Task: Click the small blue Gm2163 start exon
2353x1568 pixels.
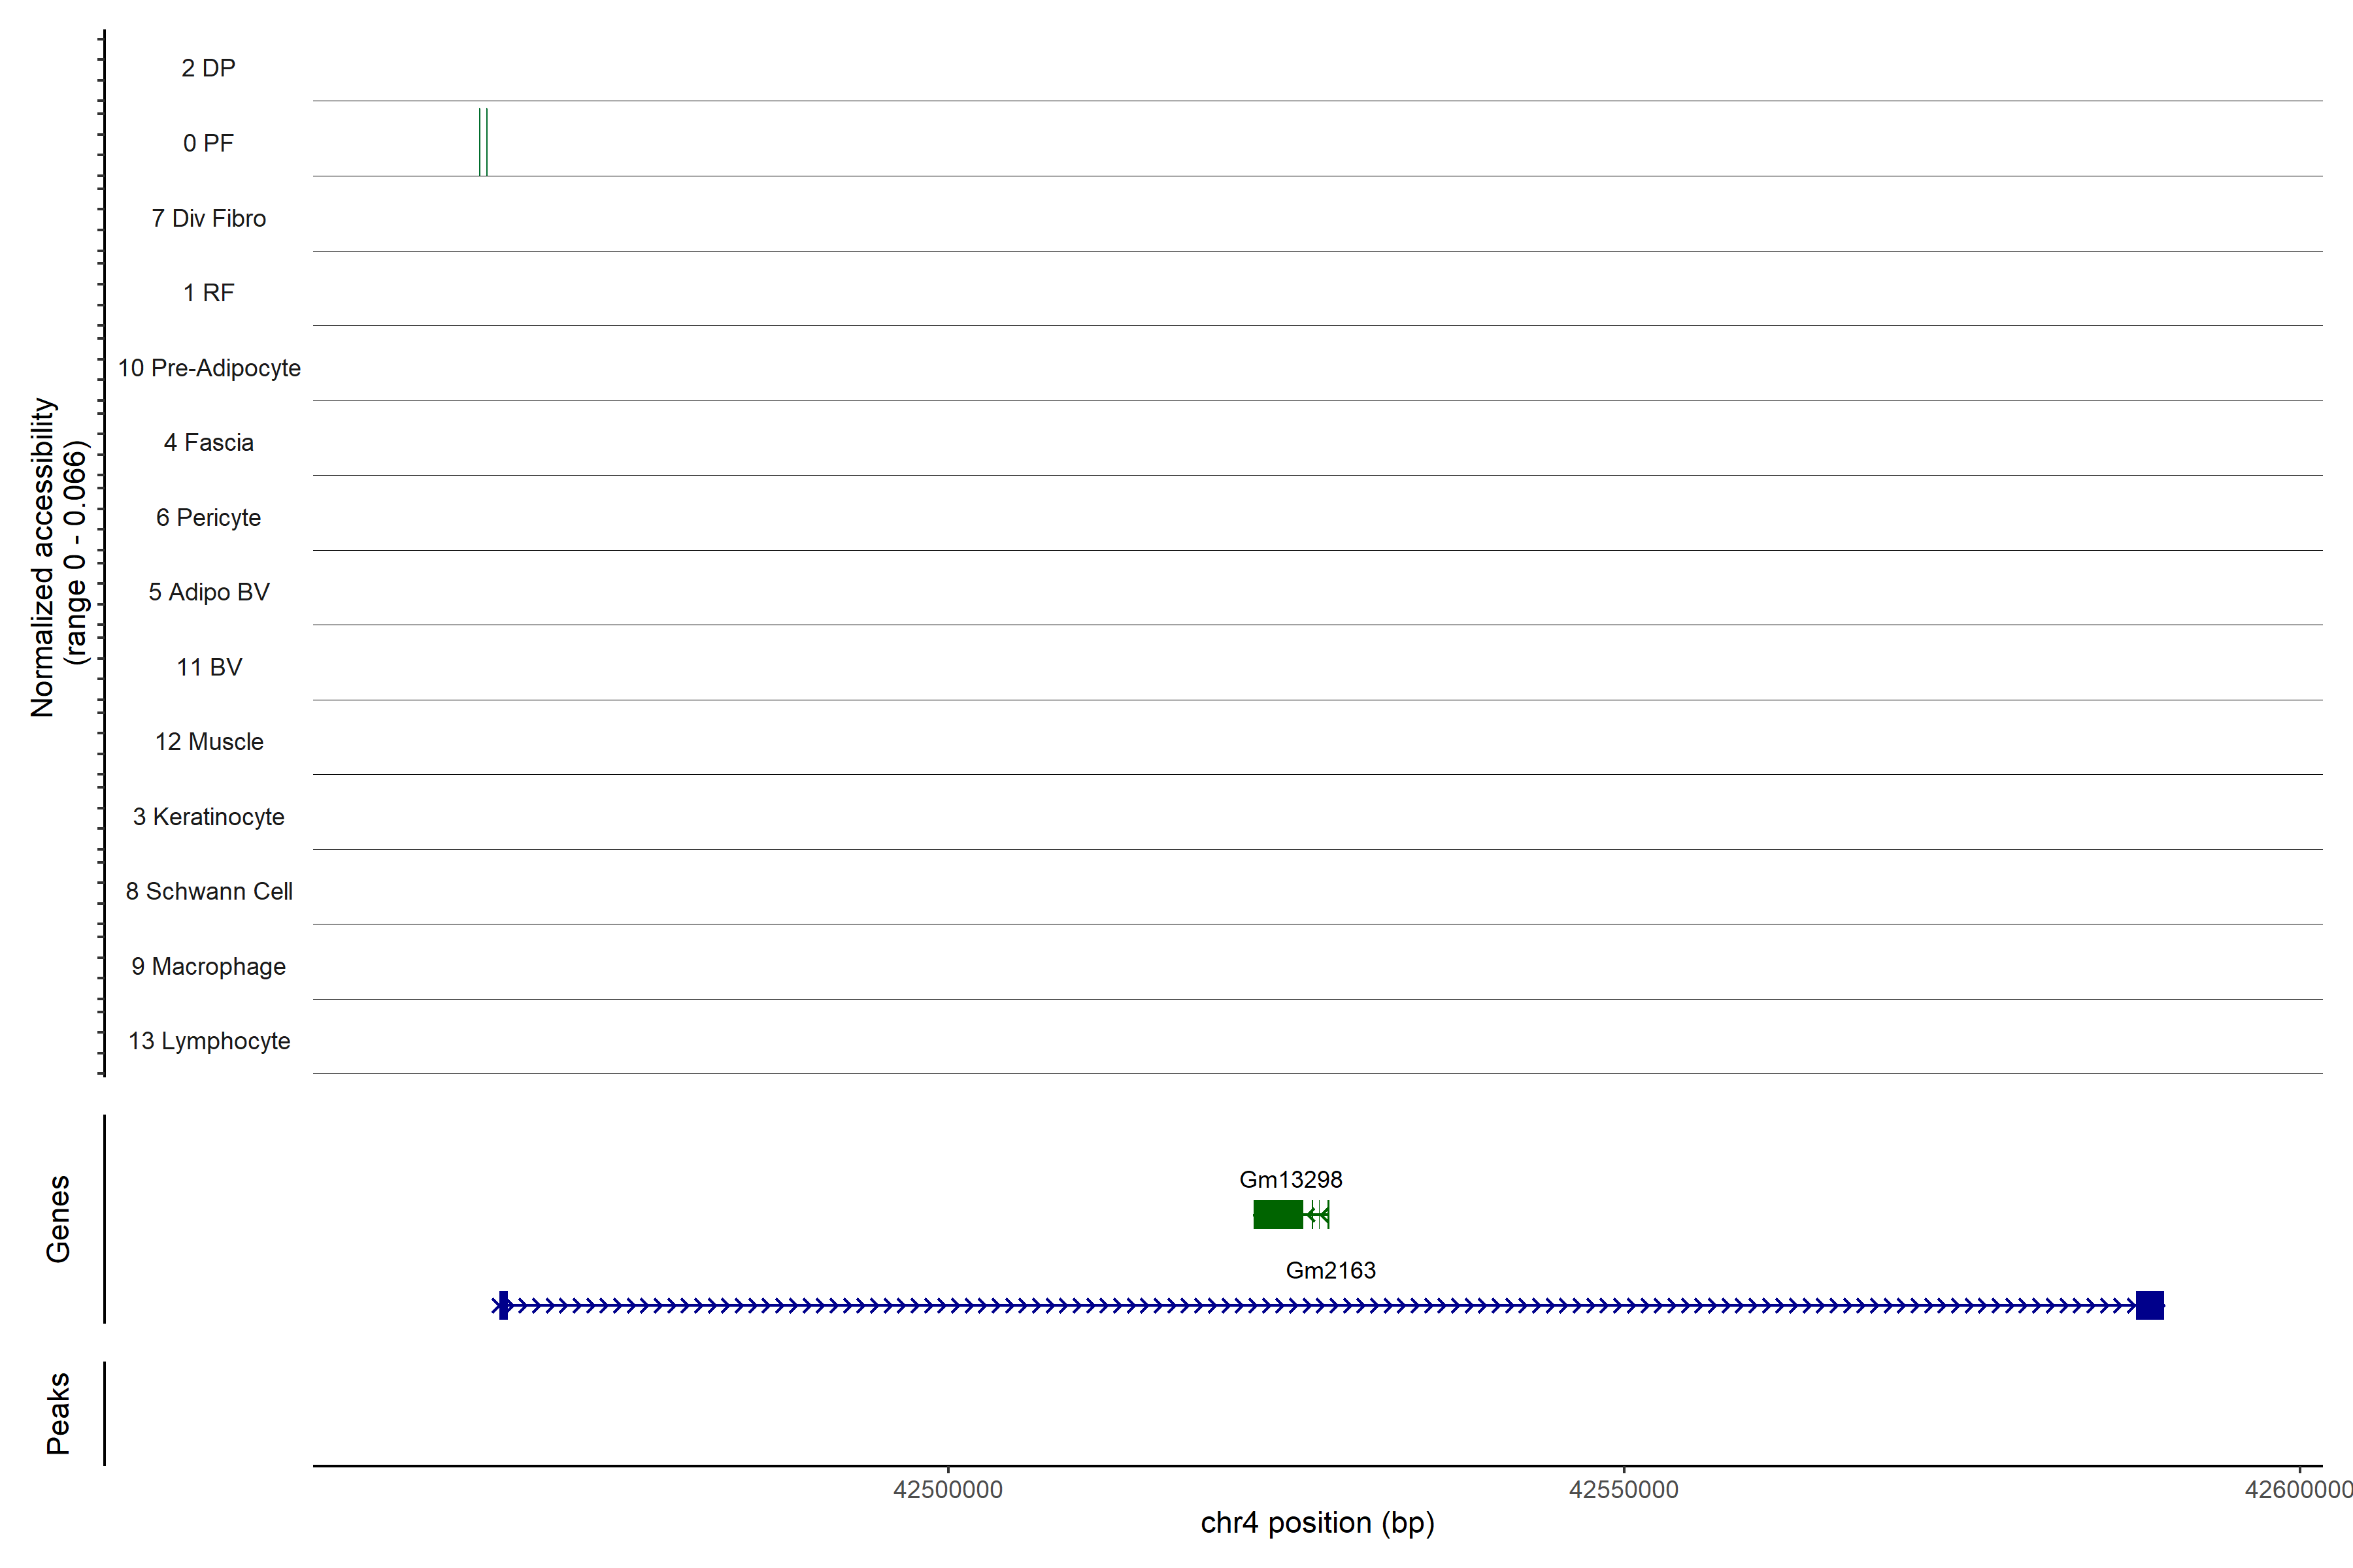Action: [x=503, y=1305]
